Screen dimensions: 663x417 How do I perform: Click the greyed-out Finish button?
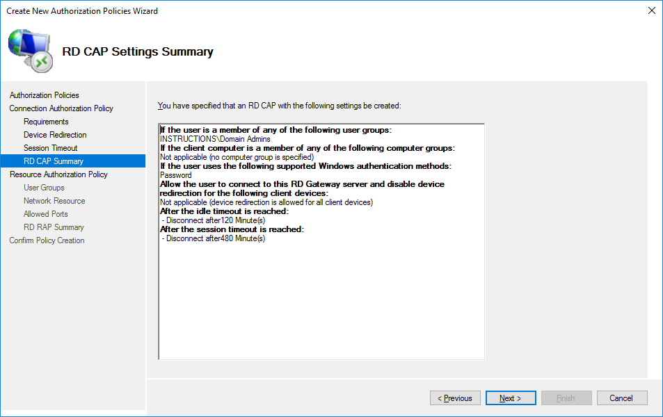(566, 398)
